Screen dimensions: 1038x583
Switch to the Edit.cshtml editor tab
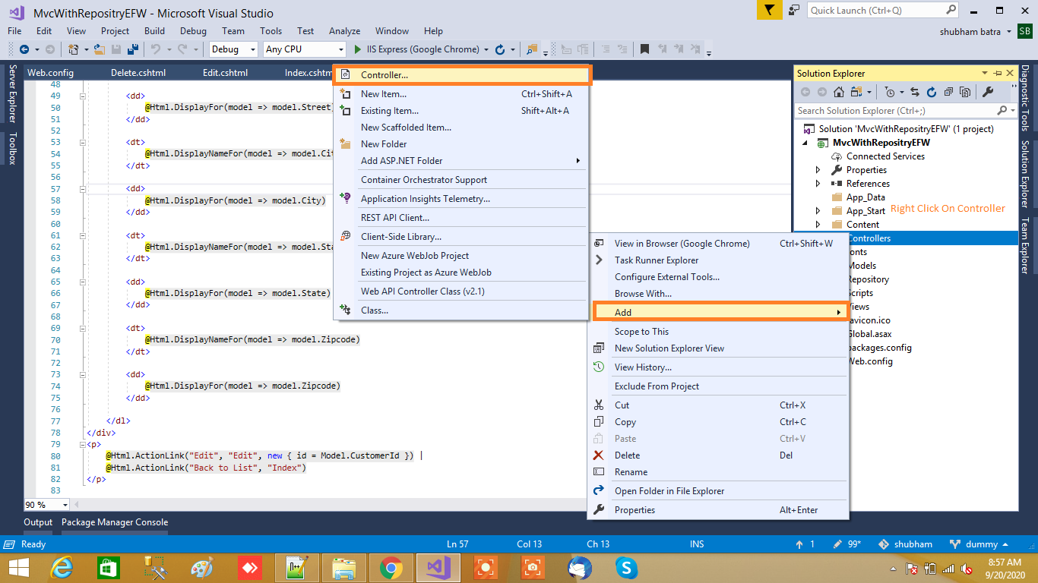pyautogui.click(x=225, y=73)
